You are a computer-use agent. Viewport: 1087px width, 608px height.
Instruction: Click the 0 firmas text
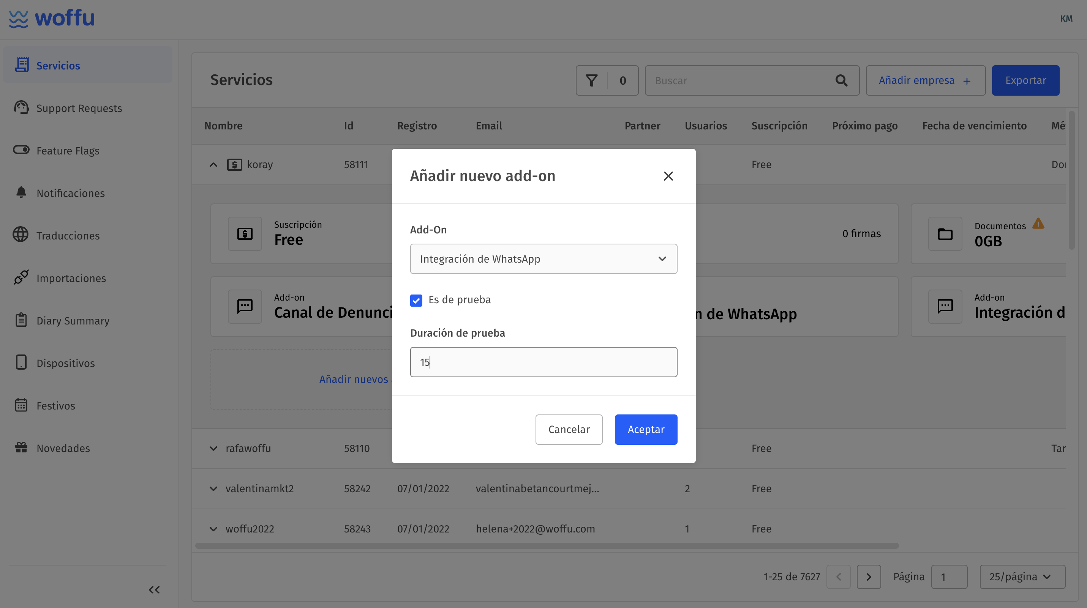pos(861,233)
